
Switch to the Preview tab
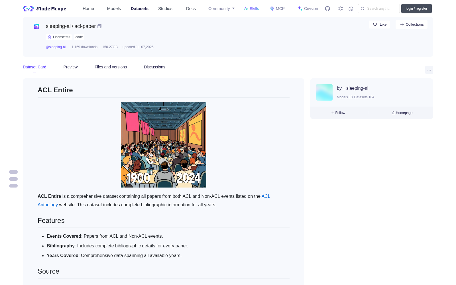coord(70,67)
